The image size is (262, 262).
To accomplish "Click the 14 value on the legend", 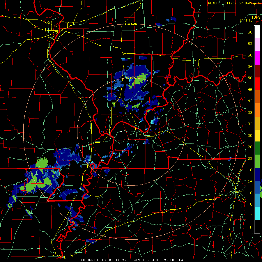I will [250, 181].
